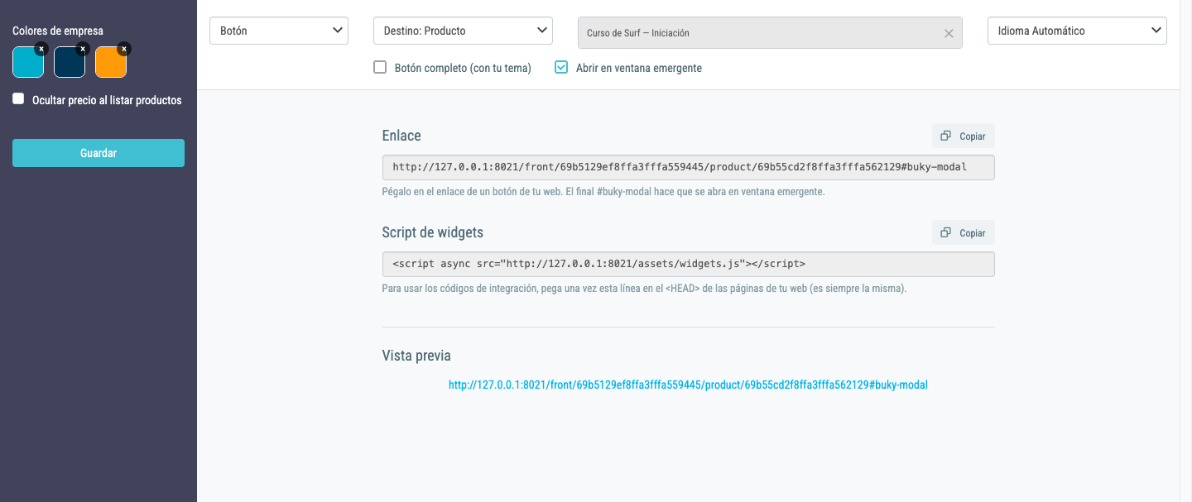This screenshot has width=1192, height=502.
Task: Open the Destino: Producto dropdown
Action: (x=463, y=31)
